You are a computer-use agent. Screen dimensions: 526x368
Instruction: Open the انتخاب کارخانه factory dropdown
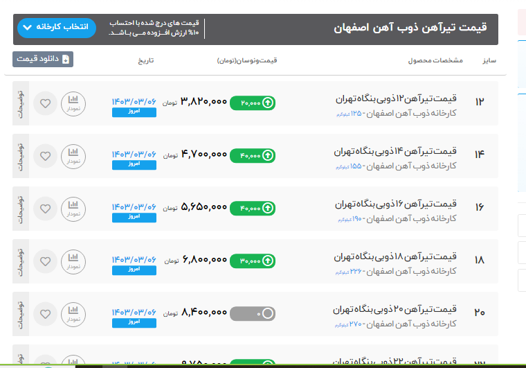(x=57, y=28)
